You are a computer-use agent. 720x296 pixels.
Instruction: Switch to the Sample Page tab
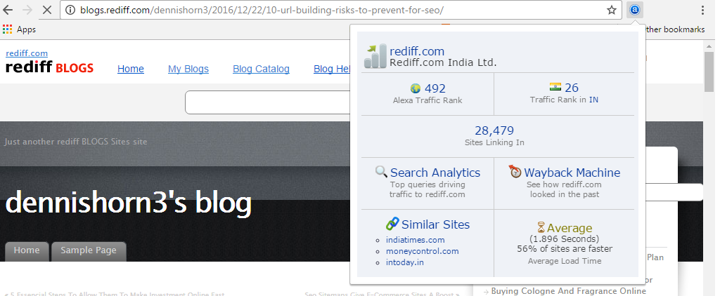click(89, 250)
